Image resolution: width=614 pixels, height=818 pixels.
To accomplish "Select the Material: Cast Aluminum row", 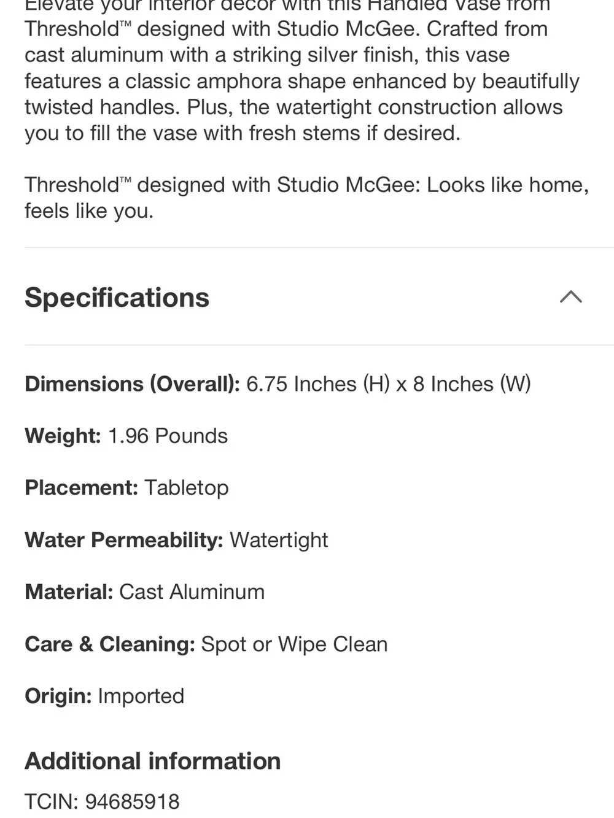I will [144, 592].
